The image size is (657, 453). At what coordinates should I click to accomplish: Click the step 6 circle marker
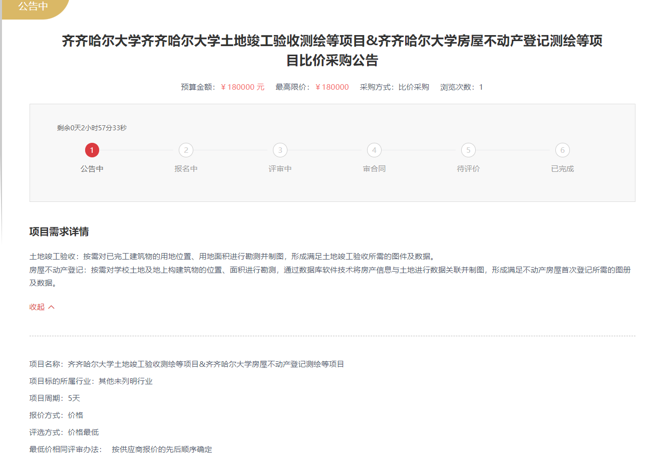click(562, 150)
